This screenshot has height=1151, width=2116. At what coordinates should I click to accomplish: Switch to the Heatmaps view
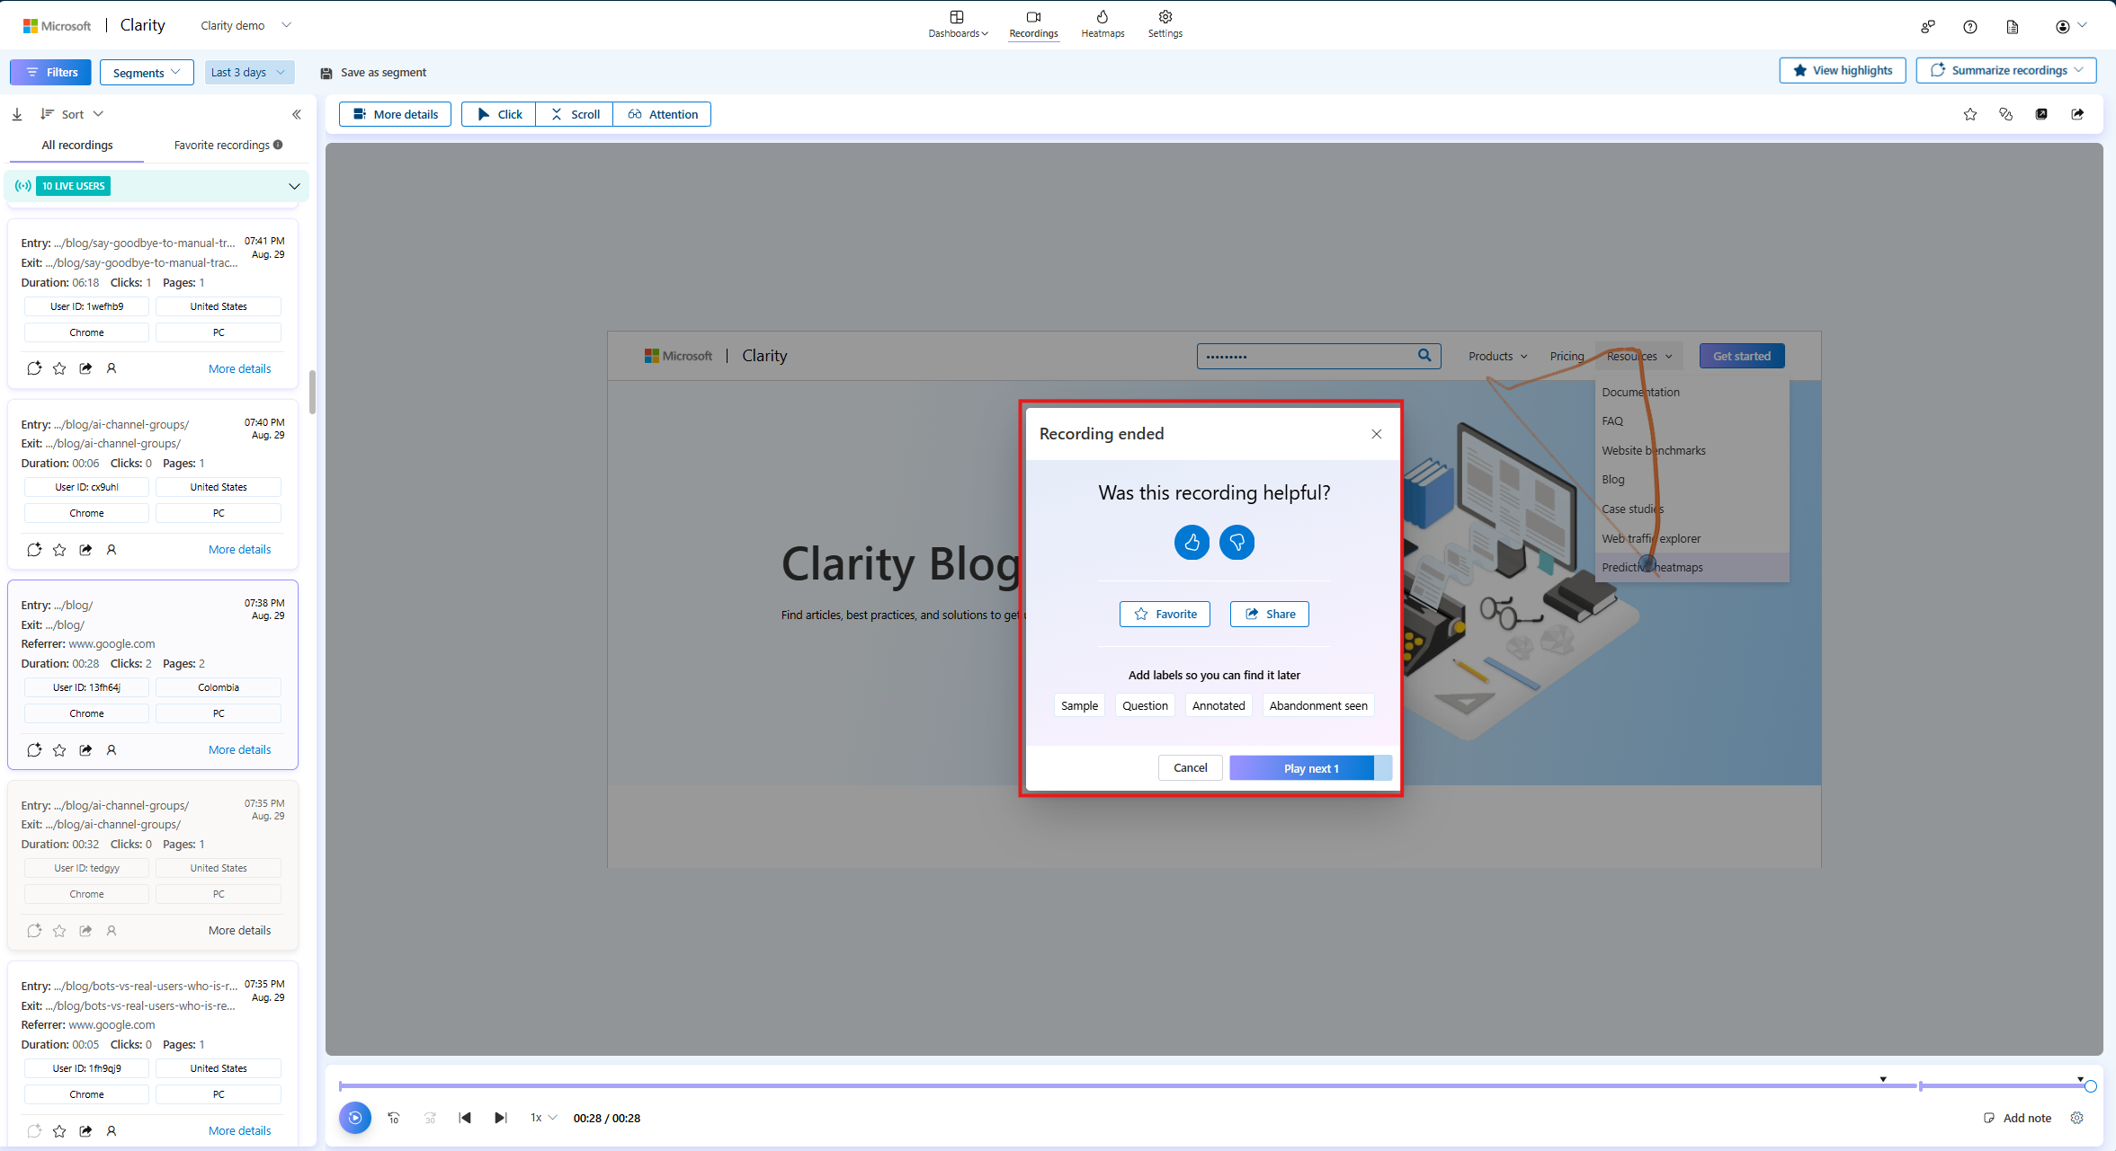(1101, 24)
